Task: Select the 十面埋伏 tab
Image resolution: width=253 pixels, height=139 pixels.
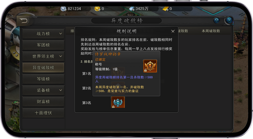Action: click(43, 113)
